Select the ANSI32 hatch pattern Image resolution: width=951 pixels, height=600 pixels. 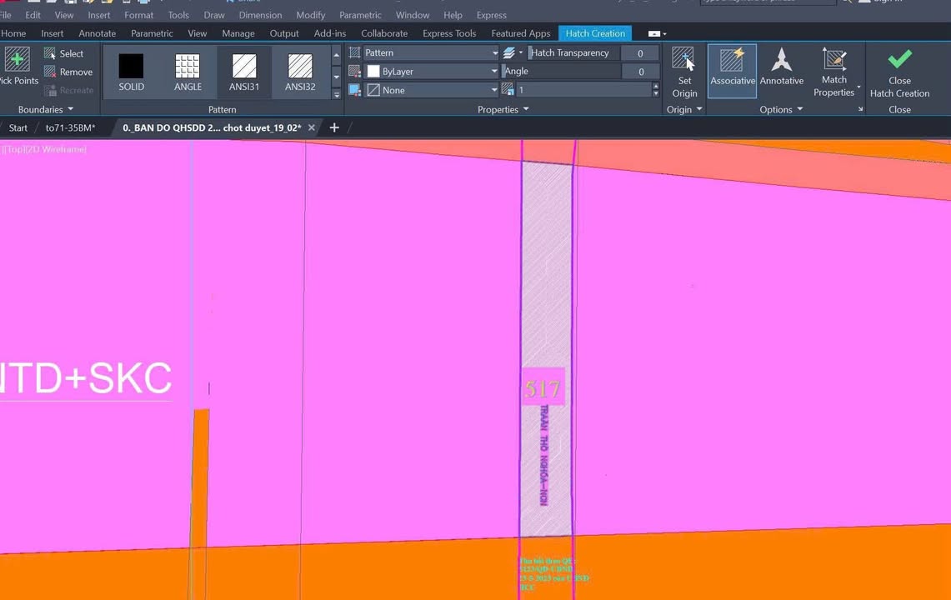300,72
